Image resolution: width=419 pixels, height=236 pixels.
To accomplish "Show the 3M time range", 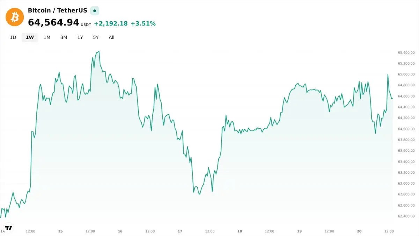I will pyautogui.click(x=64, y=37).
